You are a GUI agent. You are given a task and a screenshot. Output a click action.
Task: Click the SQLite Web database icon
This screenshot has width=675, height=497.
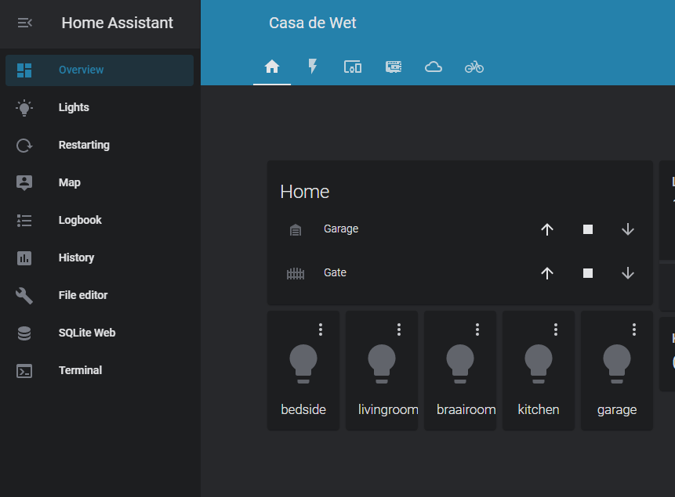24,333
